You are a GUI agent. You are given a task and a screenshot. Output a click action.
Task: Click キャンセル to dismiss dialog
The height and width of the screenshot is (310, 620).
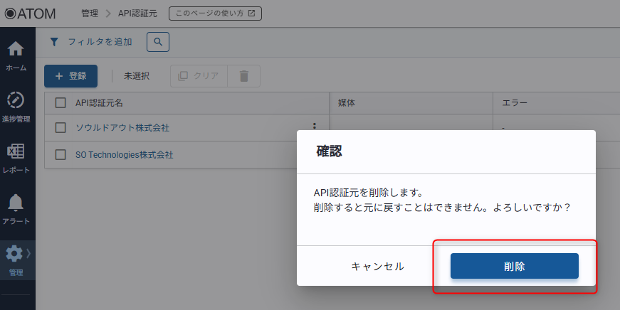pos(377,266)
